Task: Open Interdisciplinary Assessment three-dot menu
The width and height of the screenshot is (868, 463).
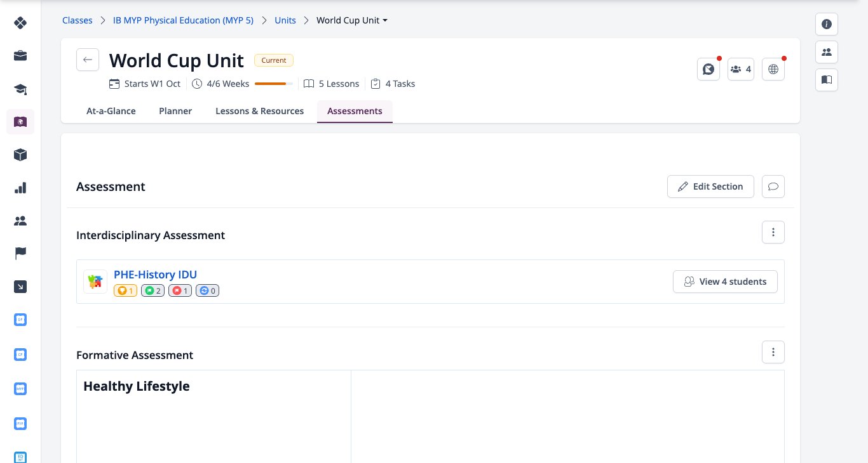Action: coord(773,232)
